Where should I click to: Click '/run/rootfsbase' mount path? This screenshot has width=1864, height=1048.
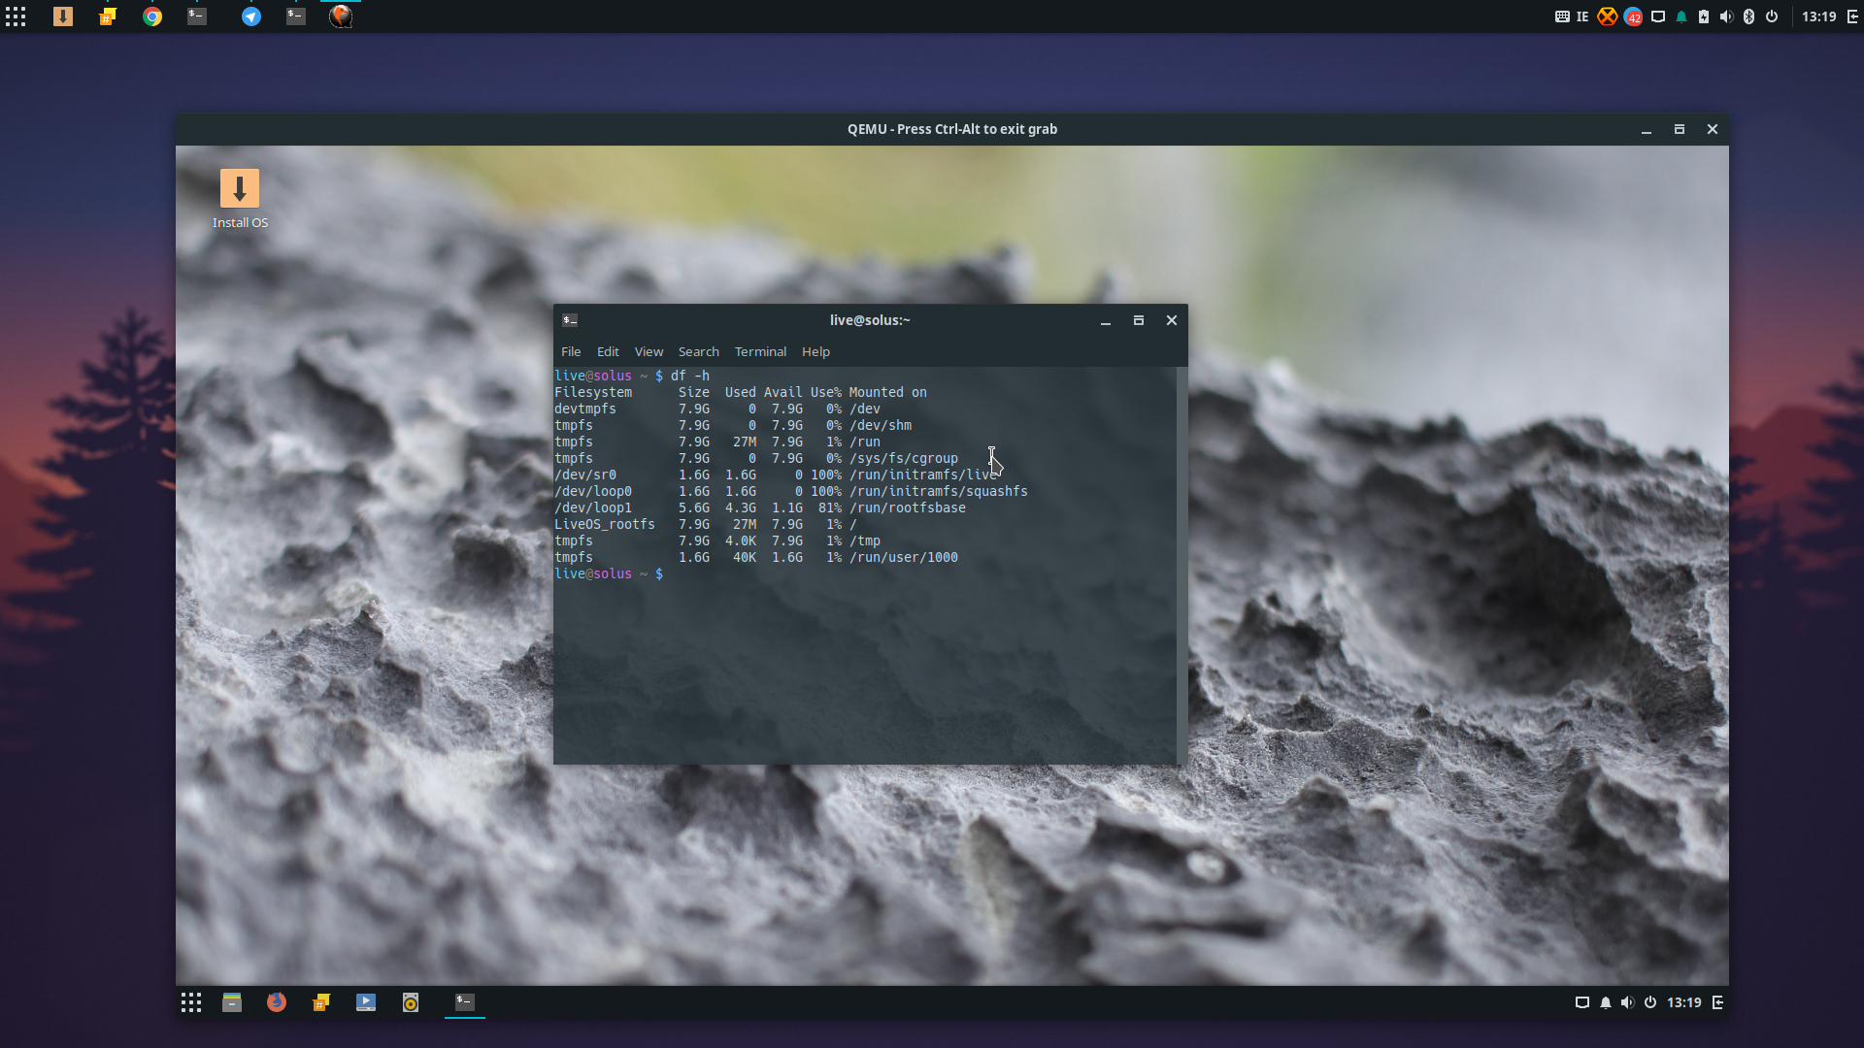pos(908,508)
